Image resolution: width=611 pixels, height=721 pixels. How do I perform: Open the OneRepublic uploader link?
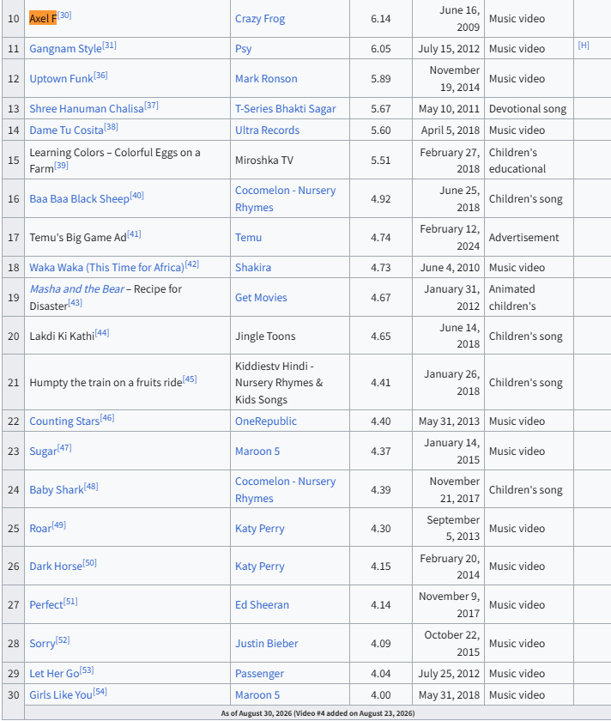click(266, 421)
